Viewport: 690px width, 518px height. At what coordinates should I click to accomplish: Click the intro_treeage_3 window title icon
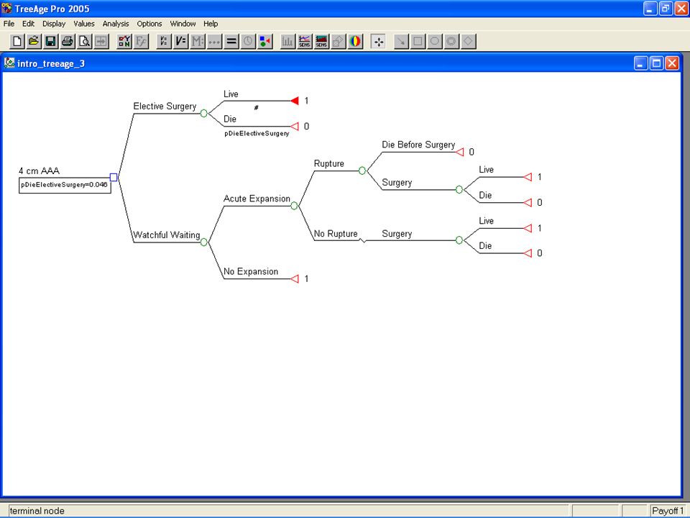click(x=9, y=63)
